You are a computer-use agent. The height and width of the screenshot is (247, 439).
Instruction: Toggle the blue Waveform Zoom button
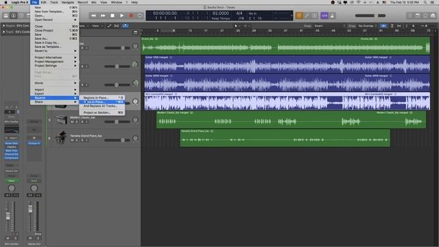coord(383,26)
